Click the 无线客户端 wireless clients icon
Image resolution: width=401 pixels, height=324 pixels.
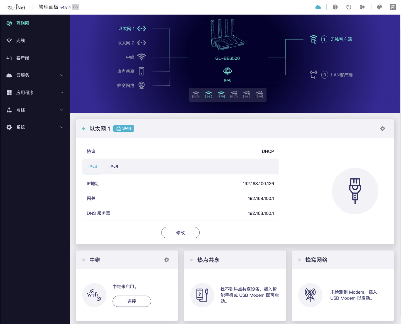click(x=314, y=39)
